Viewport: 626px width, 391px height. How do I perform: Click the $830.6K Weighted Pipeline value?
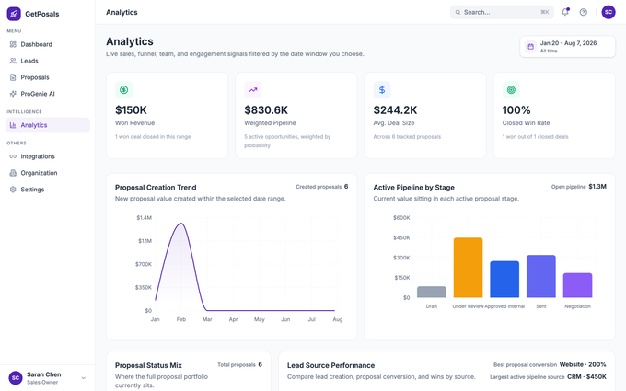(266, 110)
